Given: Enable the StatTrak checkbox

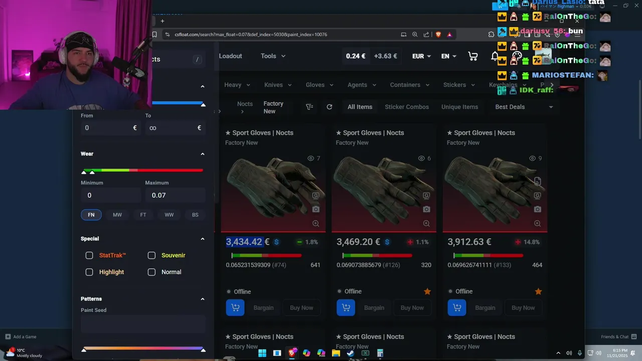Looking at the screenshot, I should coord(89,255).
